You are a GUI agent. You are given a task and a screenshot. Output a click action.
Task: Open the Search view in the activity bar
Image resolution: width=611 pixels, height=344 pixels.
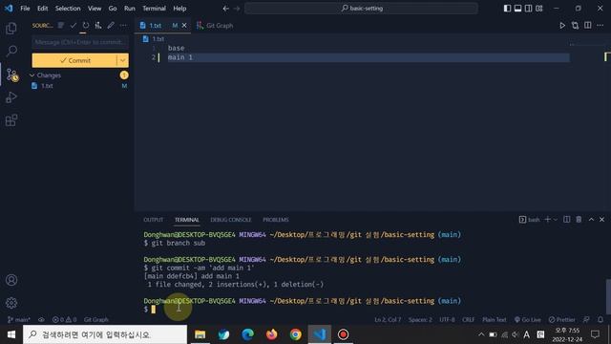click(x=11, y=51)
